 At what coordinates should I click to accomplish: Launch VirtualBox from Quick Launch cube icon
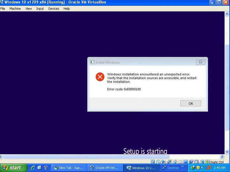(x=46, y=168)
